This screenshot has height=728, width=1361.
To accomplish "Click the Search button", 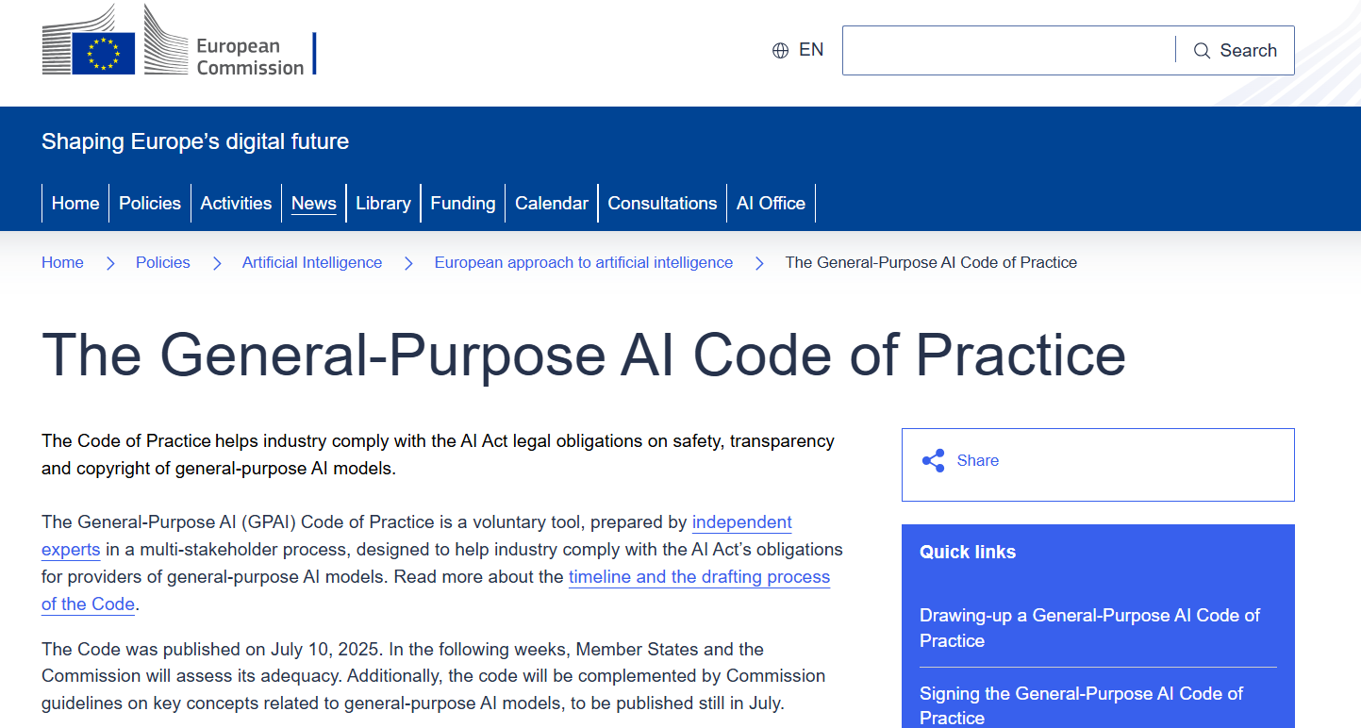I will pos(1236,50).
